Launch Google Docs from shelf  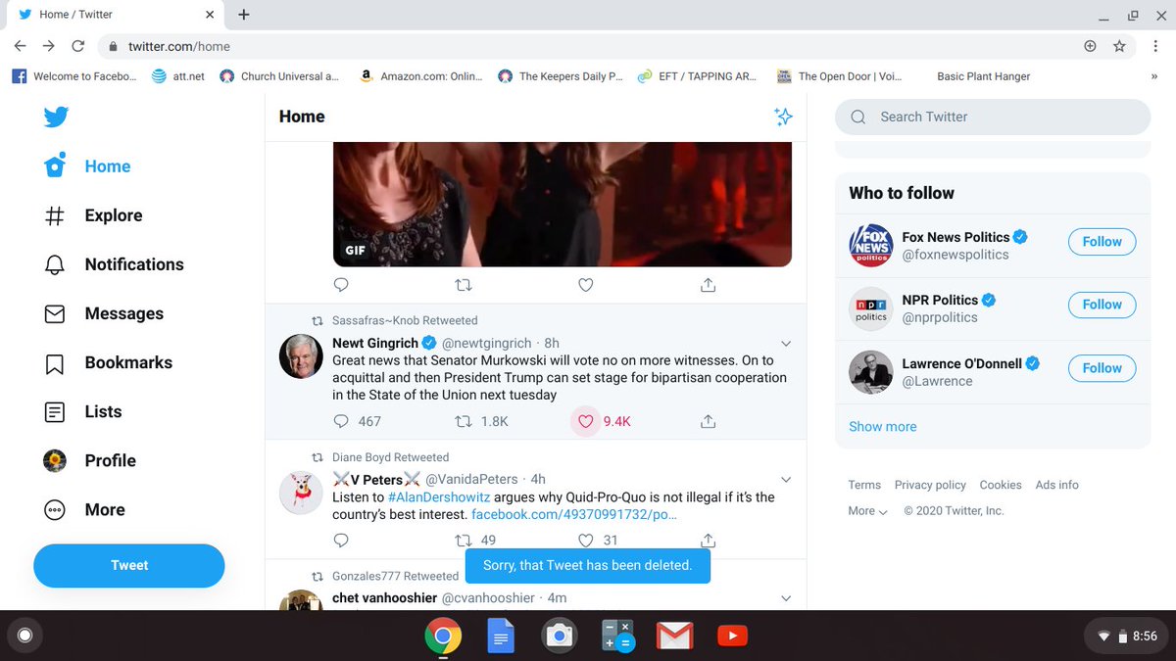pyautogui.click(x=501, y=637)
